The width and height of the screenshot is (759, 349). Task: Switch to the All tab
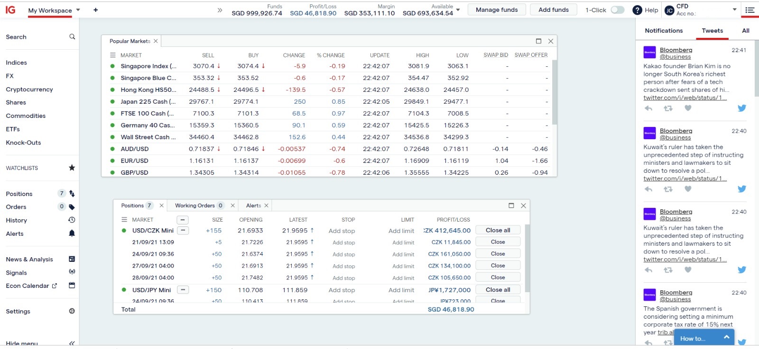(746, 31)
